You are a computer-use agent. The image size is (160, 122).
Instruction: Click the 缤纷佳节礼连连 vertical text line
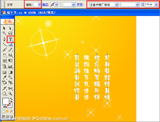[x=87, y=77]
